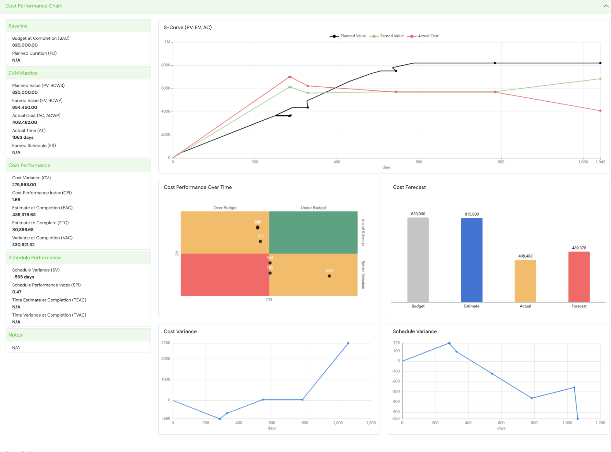Click the peak point of Cost Variance line
Screen dimensions: 611x452
pos(348,343)
